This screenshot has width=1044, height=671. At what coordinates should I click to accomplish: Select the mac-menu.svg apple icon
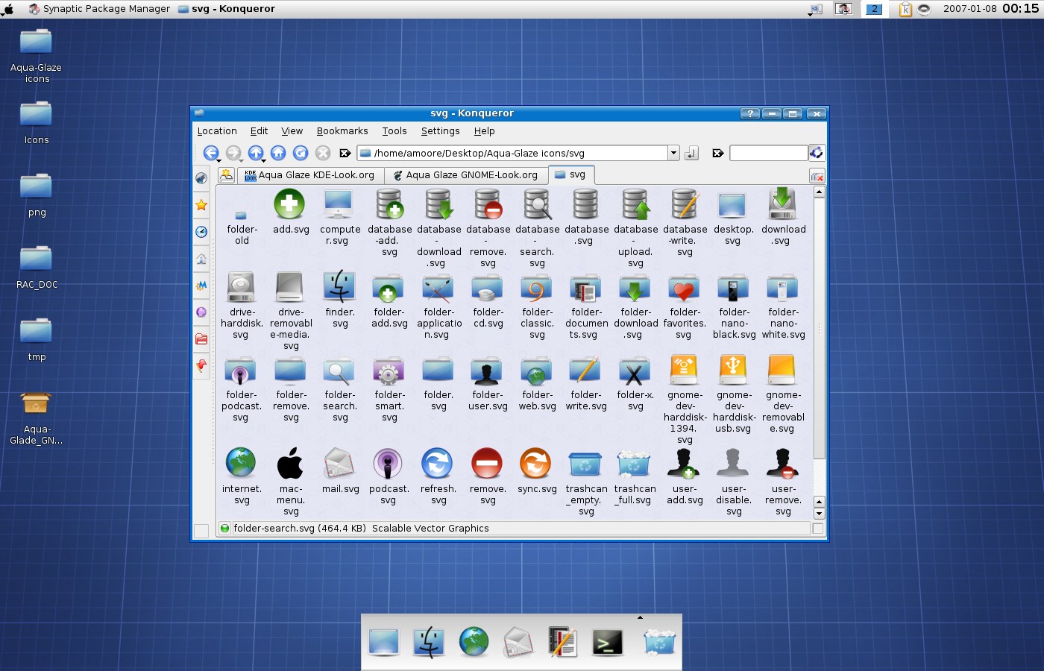290,463
